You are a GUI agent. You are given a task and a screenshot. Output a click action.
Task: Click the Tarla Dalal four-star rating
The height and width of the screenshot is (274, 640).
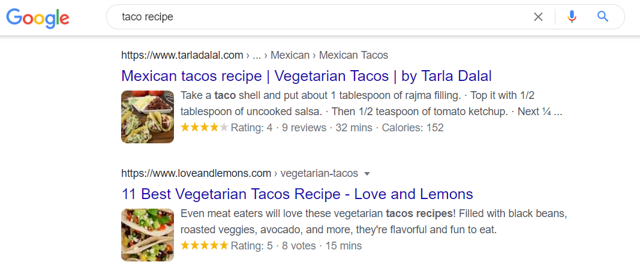tap(204, 128)
